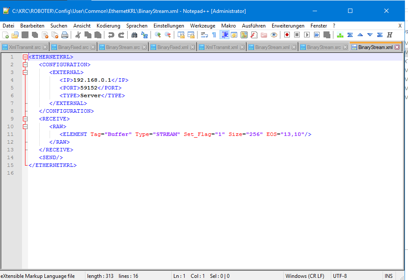Open the Document Map icon

click(244, 35)
